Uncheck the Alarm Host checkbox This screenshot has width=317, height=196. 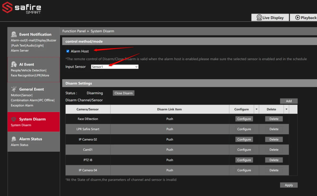(68, 51)
